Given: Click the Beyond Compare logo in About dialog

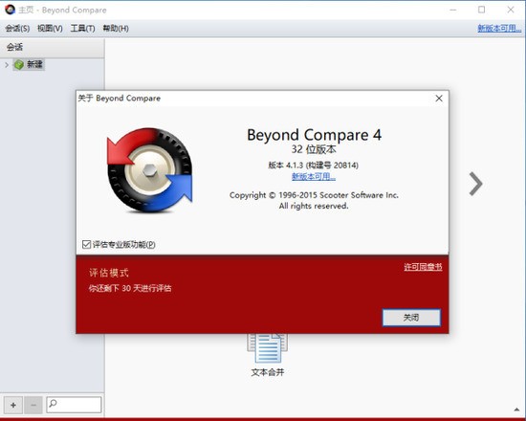Looking at the screenshot, I should point(149,170).
